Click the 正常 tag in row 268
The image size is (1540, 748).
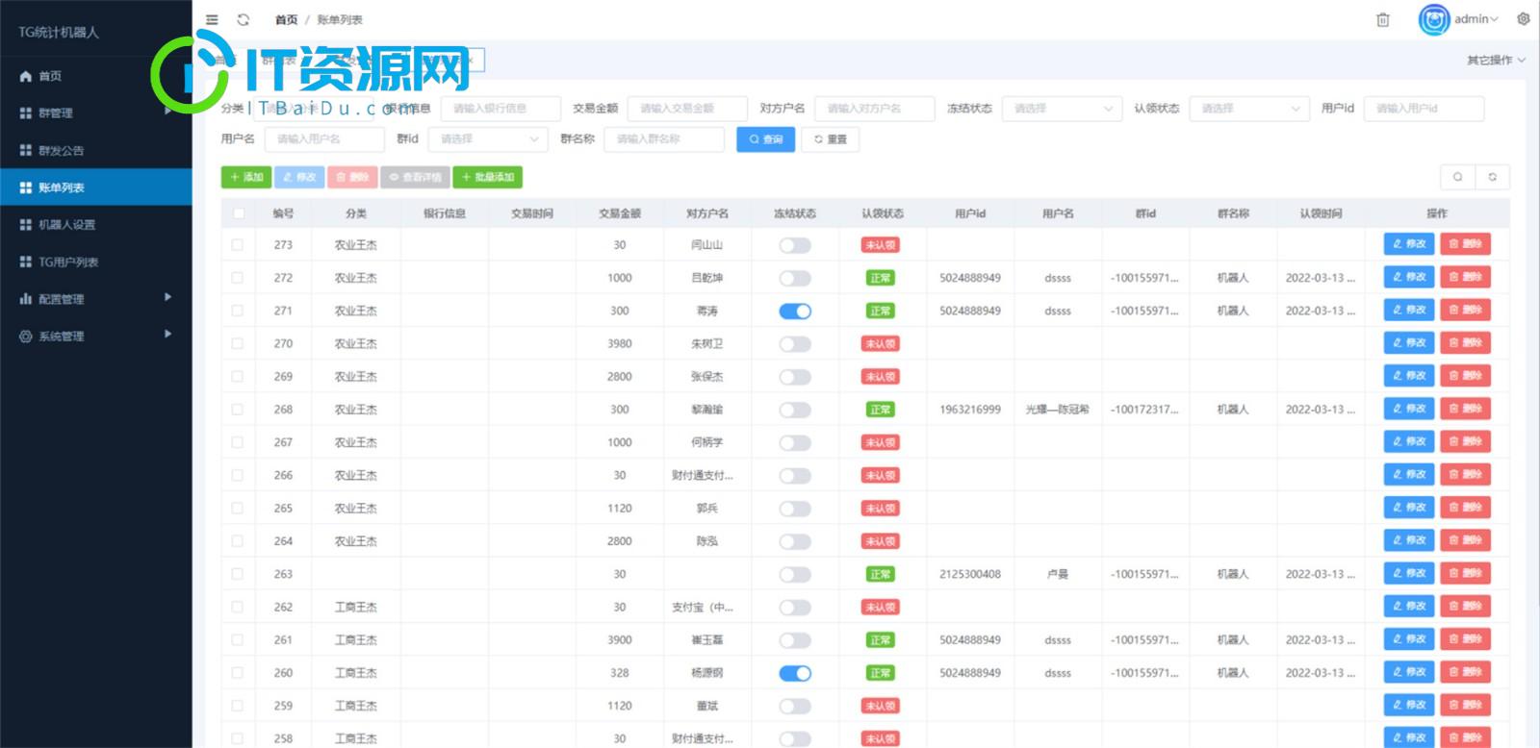[881, 410]
